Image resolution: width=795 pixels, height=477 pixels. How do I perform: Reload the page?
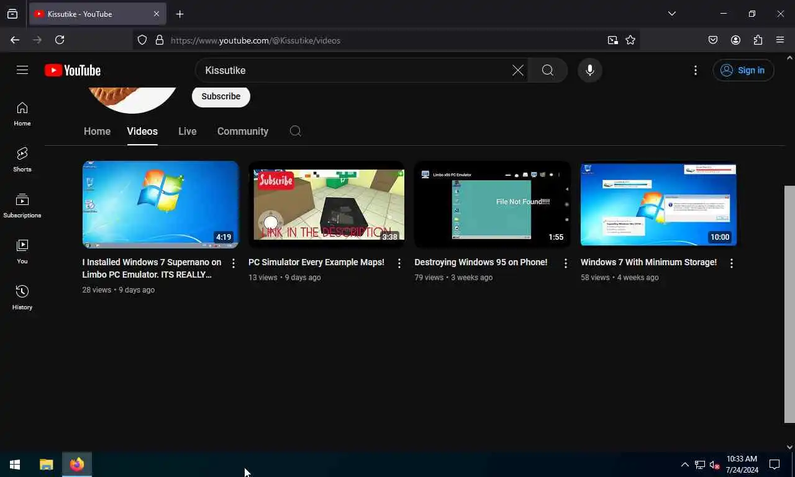pos(60,40)
